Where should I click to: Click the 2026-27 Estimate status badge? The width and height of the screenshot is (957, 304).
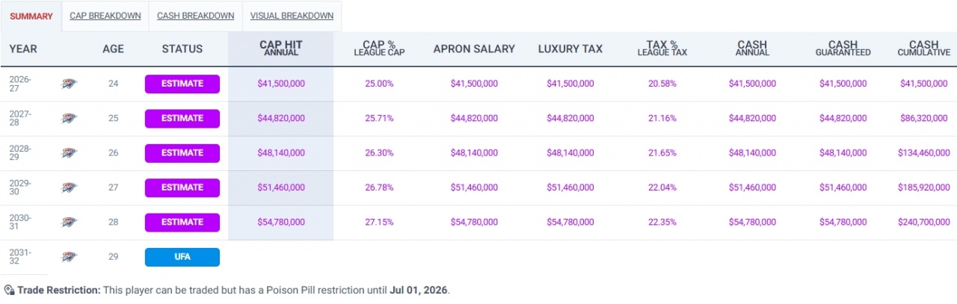click(182, 84)
